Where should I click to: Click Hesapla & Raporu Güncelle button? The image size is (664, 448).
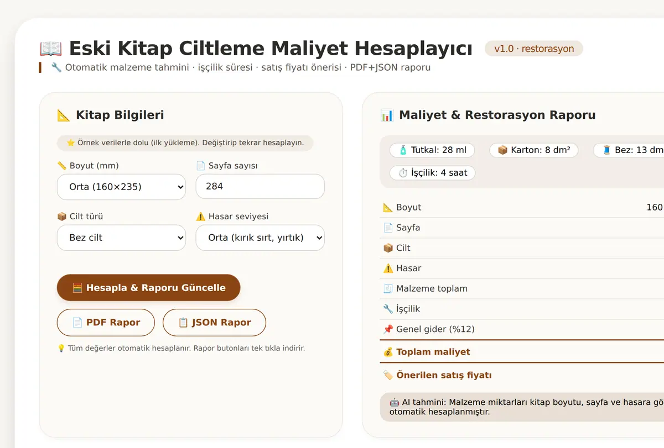coord(148,288)
